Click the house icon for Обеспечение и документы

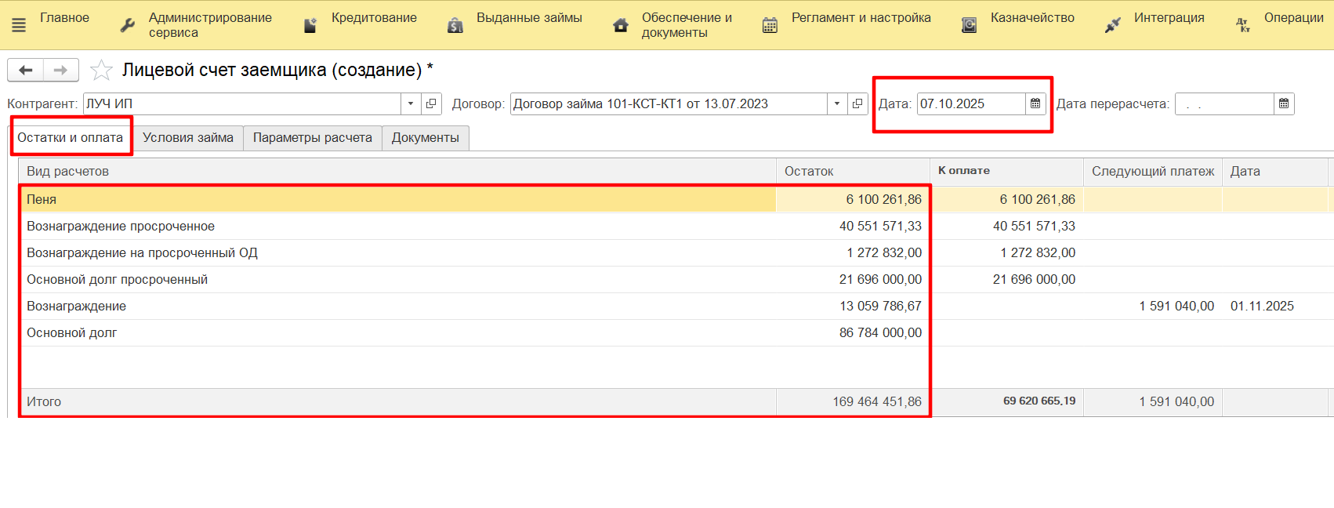621,25
